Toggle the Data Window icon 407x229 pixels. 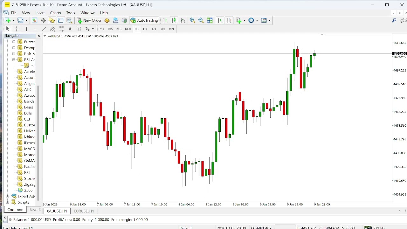(x=43, y=20)
